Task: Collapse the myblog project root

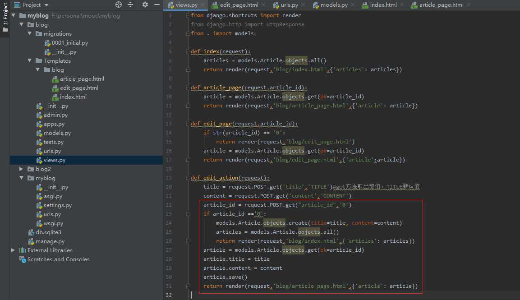Action: [13, 15]
